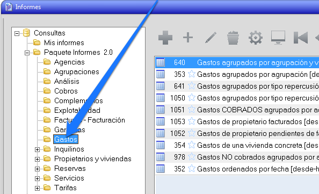Select the Facturación folder label

(x=90, y=120)
